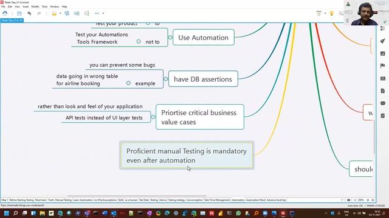Screen dimensions: 389x218
Task: Open the Help menu
Action: [64, 7]
